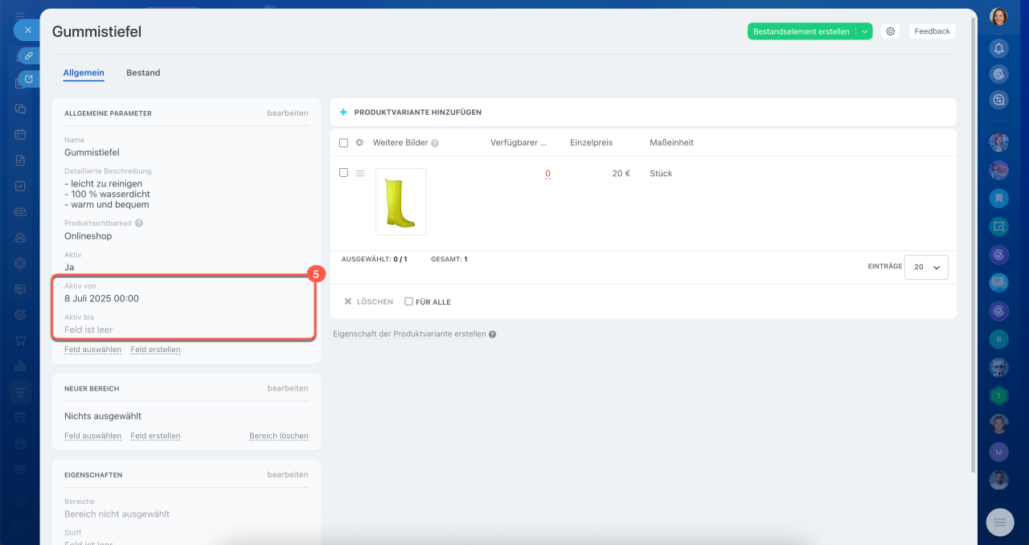Toggle the select-all checkbox in table header
The image size is (1029, 545).
pos(343,143)
